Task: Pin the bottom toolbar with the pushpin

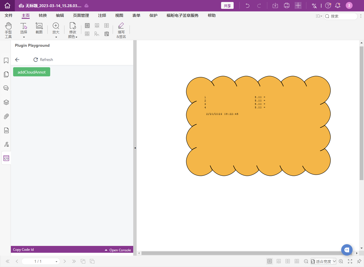Action: pos(359,261)
